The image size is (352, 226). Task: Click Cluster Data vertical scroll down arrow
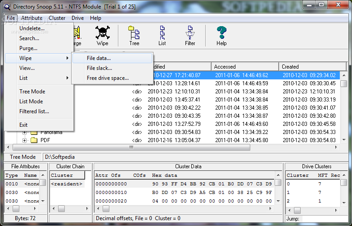(x=278, y=201)
